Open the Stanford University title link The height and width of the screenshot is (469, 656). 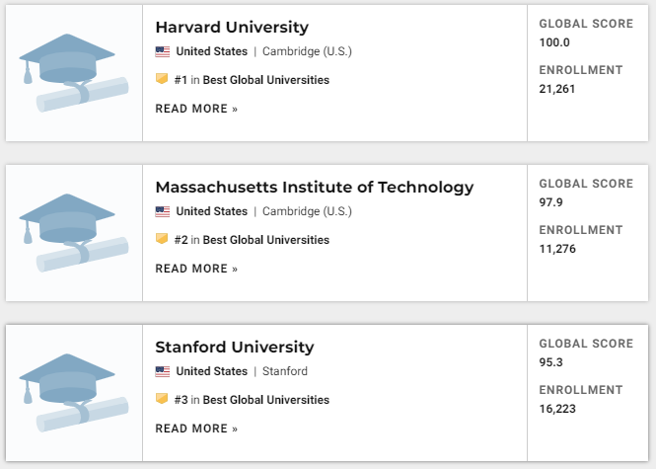pyautogui.click(x=235, y=348)
